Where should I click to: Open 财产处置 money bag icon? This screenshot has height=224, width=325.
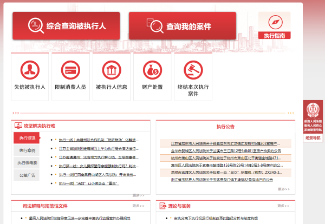[152, 70]
